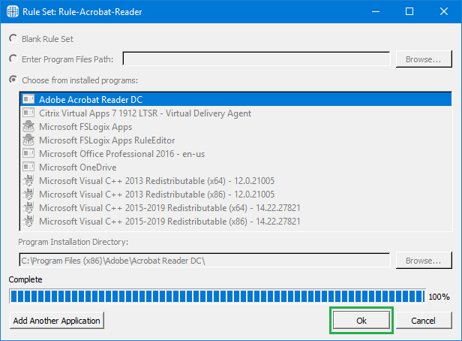Viewport: 462px width, 341px height.
Task: Click the Microsoft OneDrive list icon
Action: [28, 167]
